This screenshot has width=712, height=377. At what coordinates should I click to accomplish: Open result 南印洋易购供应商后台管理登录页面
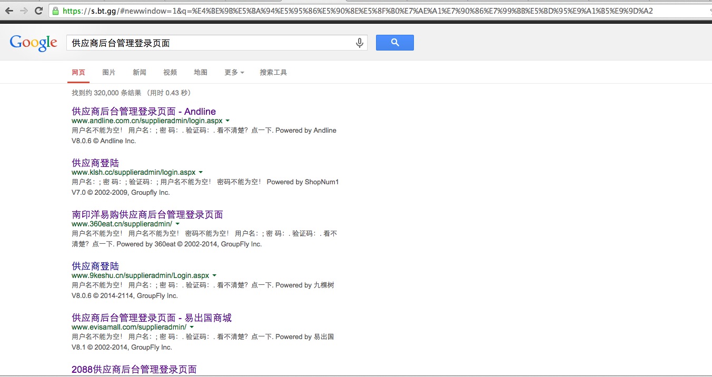pos(147,215)
